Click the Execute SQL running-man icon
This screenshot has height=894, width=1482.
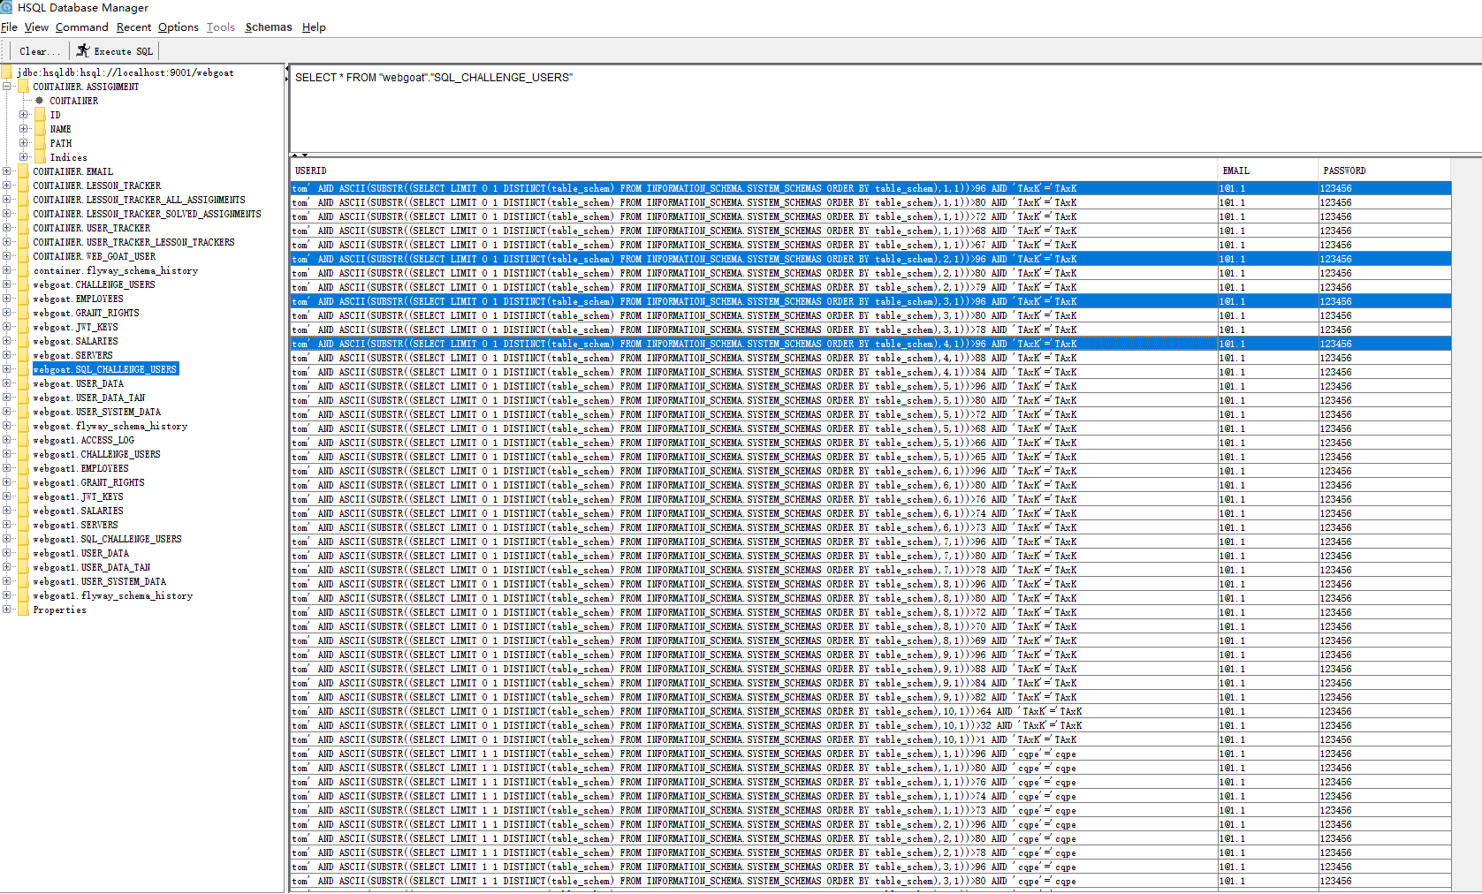tap(83, 50)
